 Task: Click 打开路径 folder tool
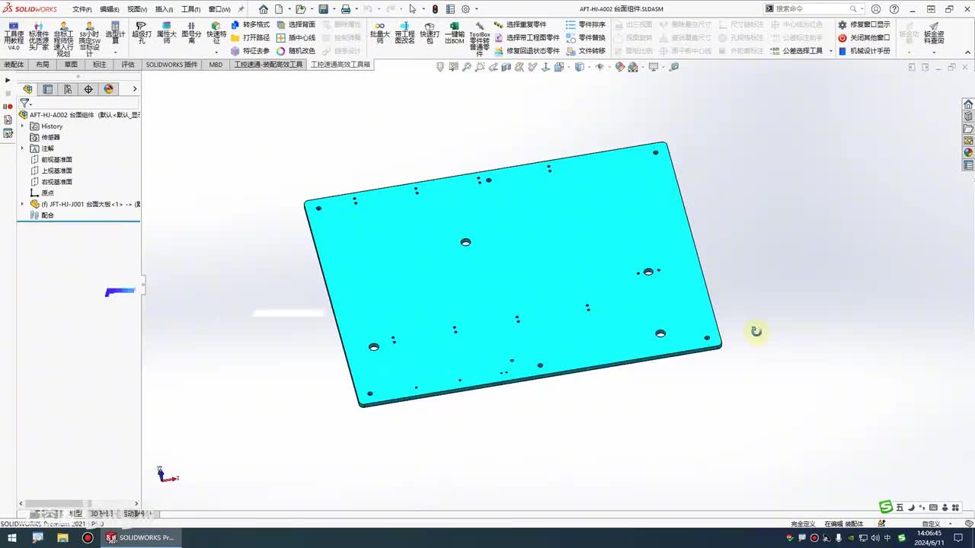pyautogui.click(x=250, y=37)
